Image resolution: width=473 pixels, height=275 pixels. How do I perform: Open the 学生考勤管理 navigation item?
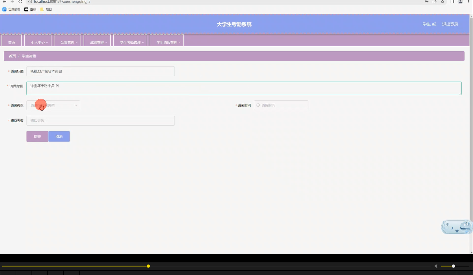click(130, 42)
